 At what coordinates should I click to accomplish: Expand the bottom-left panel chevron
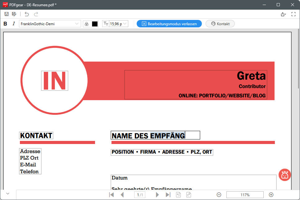click(7, 193)
